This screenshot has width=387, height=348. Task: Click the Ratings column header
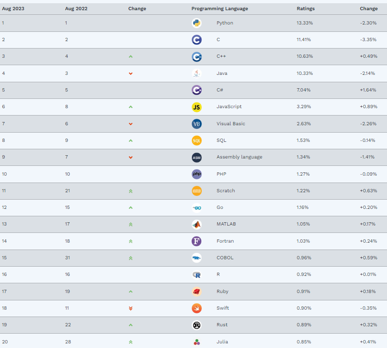pos(305,9)
